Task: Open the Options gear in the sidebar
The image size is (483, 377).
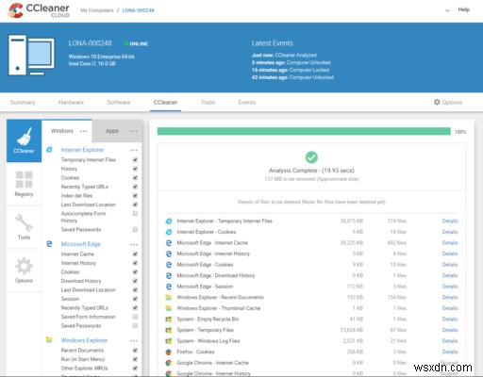Action: [x=24, y=270]
